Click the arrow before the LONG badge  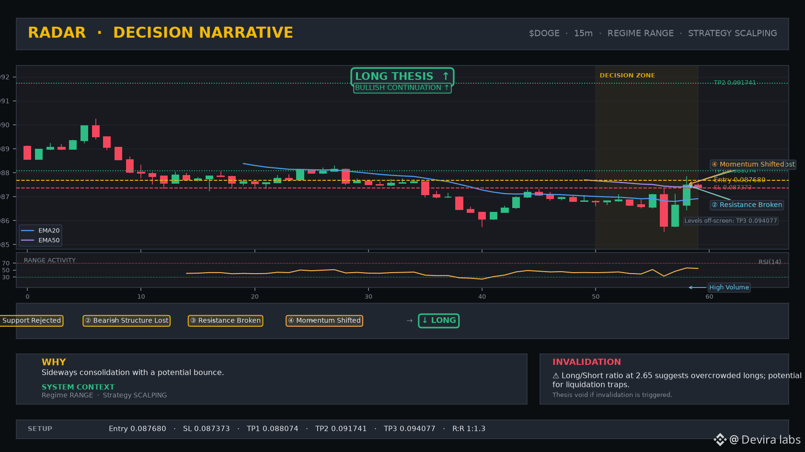(x=409, y=320)
